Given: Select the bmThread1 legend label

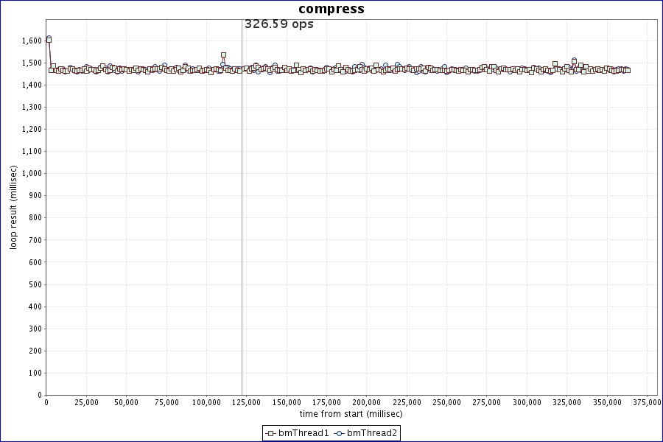Looking at the screenshot, I should (303, 433).
